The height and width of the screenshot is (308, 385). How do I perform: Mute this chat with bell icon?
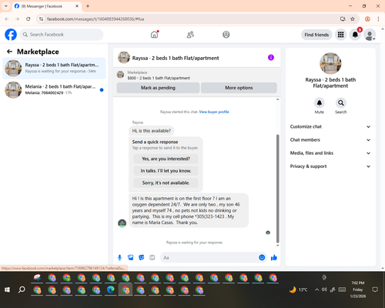(x=320, y=103)
